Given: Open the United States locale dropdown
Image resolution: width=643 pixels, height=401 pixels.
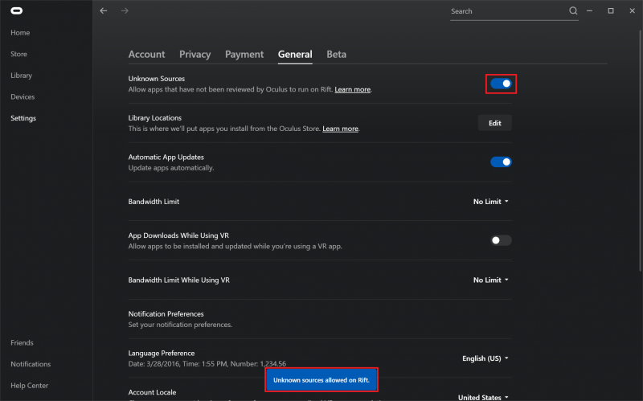Looking at the screenshot, I should point(483,397).
